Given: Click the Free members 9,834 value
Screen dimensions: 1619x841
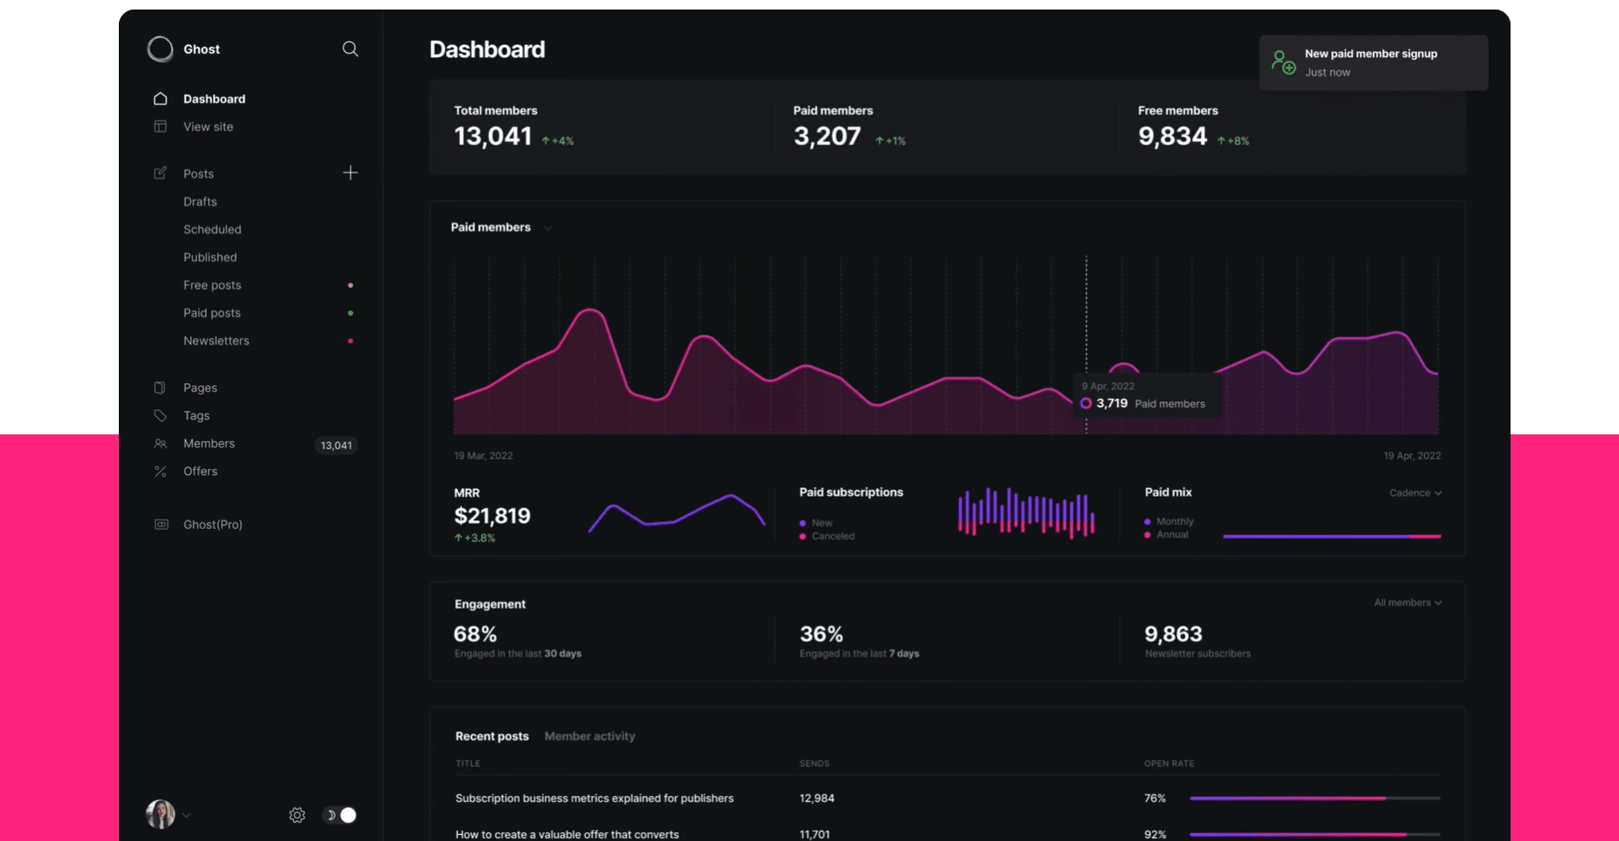Looking at the screenshot, I should 1172,136.
